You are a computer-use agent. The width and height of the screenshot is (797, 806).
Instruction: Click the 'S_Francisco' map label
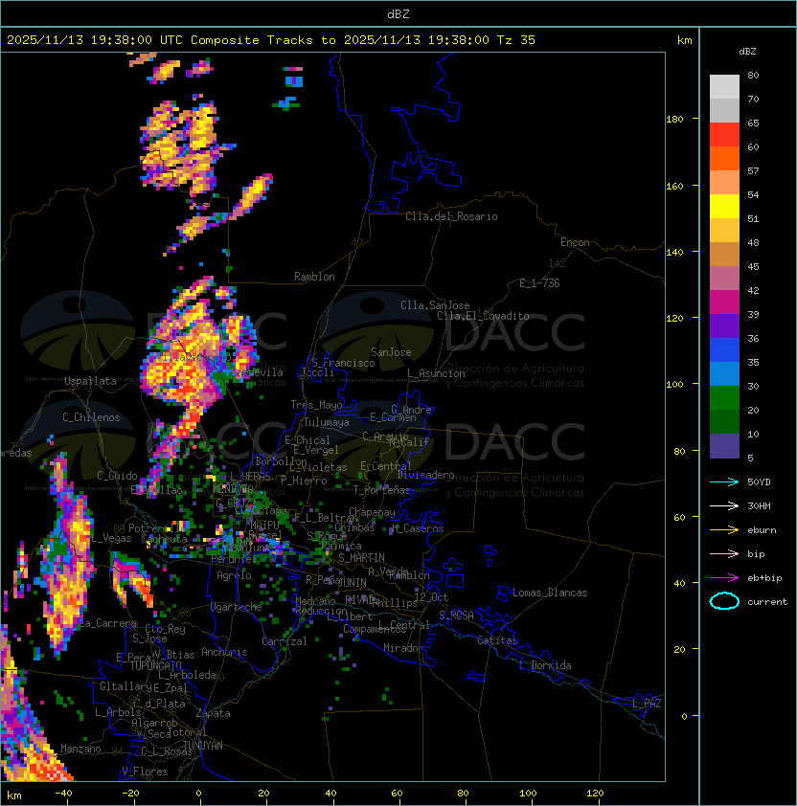coord(343,363)
